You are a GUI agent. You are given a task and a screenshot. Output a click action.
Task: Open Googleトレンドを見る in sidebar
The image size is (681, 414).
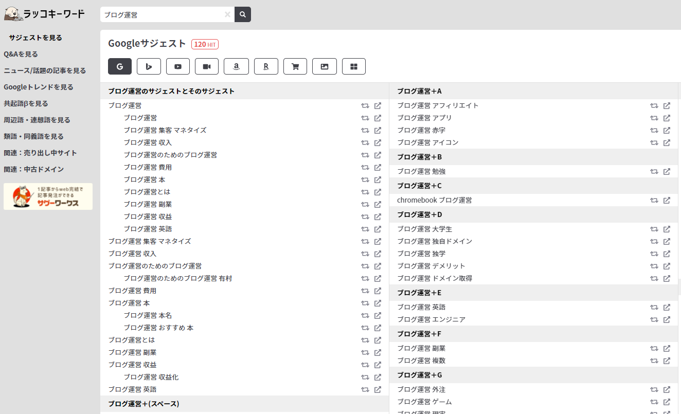click(x=39, y=87)
